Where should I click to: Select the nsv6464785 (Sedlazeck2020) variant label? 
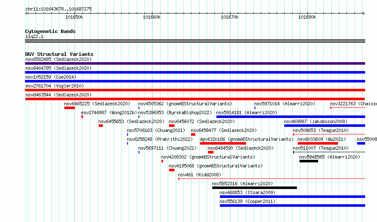click(58, 68)
